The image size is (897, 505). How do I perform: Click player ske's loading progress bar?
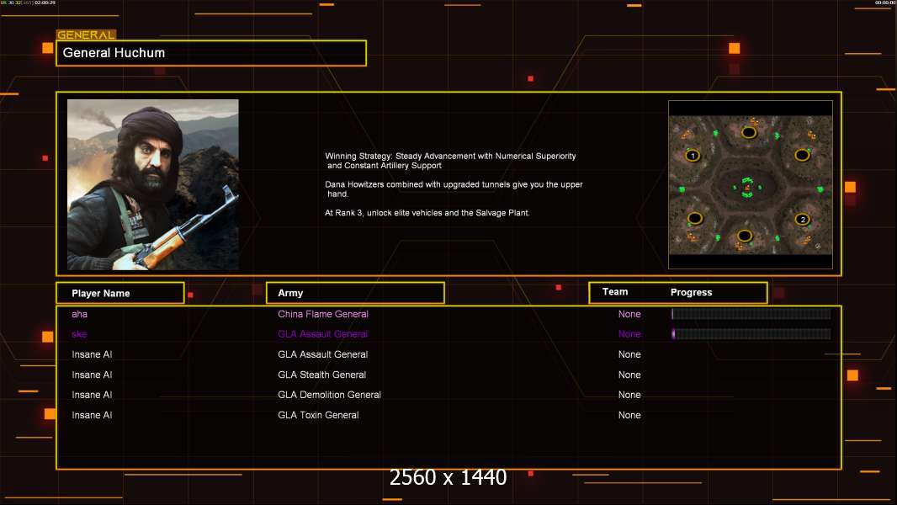751,334
